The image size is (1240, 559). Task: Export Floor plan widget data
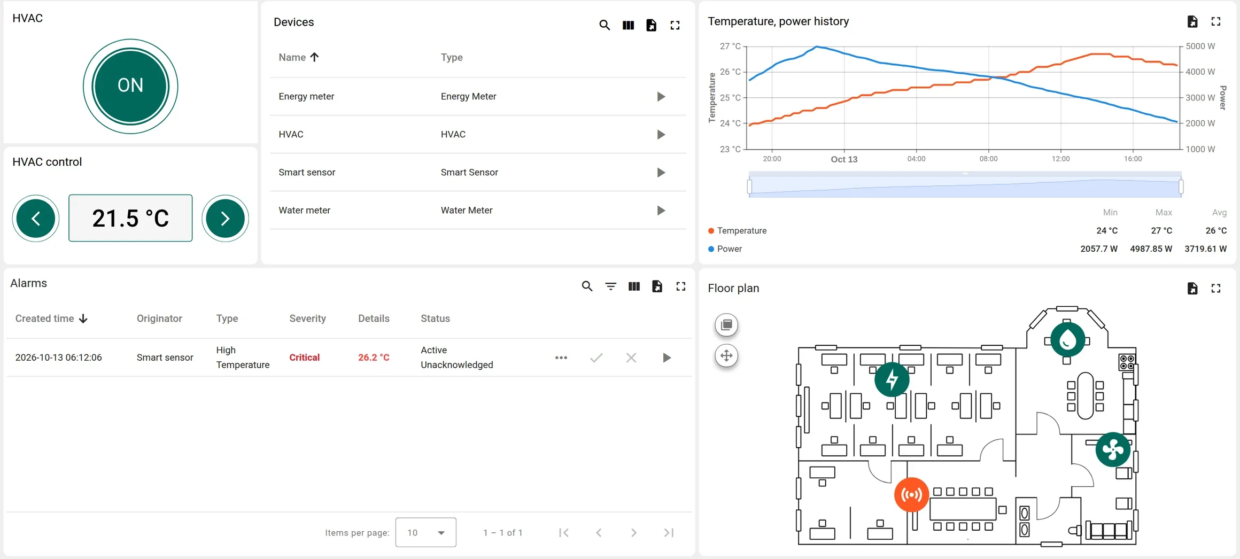1192,289
